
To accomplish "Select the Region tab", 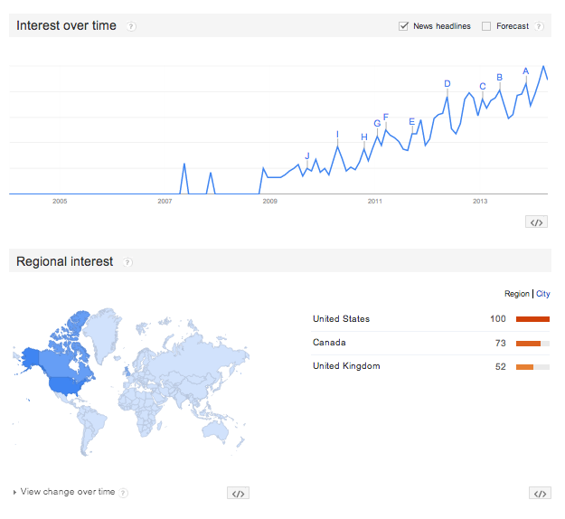I will (x=517, y=294).
